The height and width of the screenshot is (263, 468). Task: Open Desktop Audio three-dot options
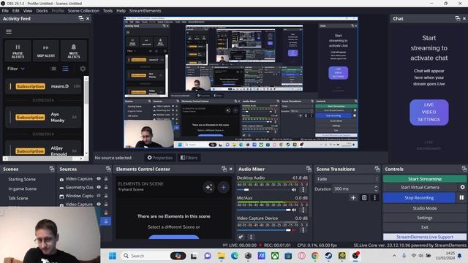[x=303, y=190]
